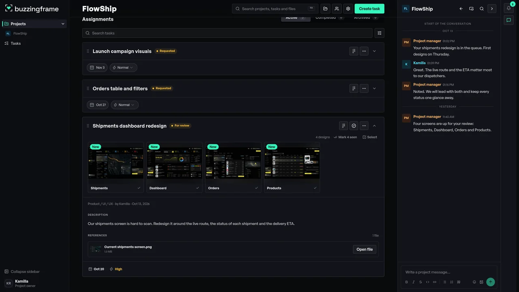Expand the Orders table and filters task
The image size is (519, 292).
(x=374, y=88)
